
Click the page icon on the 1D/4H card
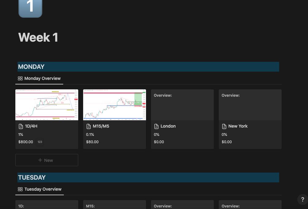21,126
